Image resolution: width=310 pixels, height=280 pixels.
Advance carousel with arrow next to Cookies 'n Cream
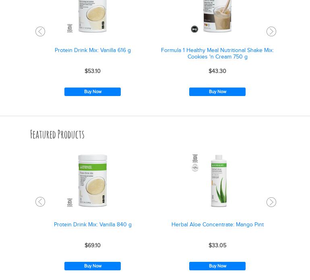point(271,31)
